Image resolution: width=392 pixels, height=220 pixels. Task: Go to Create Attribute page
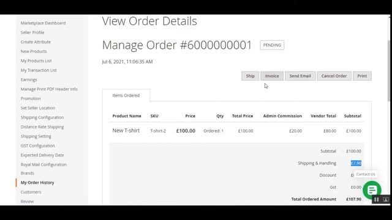tap(36, 42)
